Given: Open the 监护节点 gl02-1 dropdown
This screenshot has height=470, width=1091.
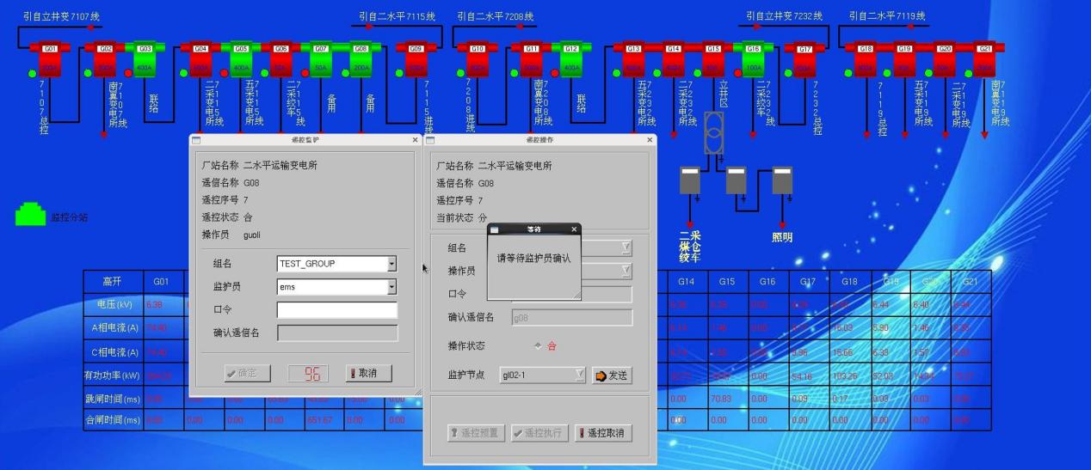Looking at the screenshot, I should 578,375.
